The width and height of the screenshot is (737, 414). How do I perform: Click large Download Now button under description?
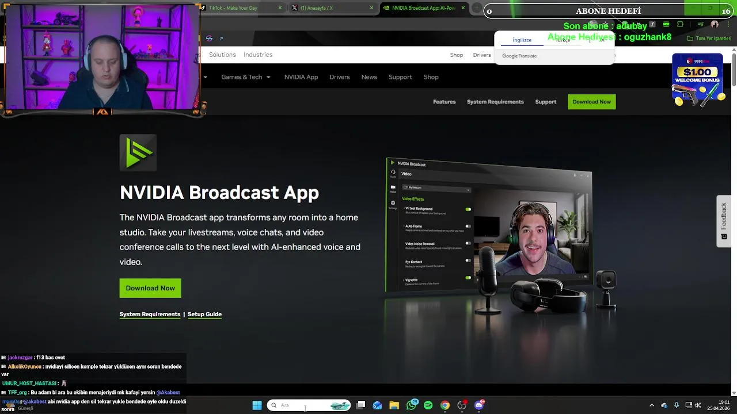pos(150,288)
